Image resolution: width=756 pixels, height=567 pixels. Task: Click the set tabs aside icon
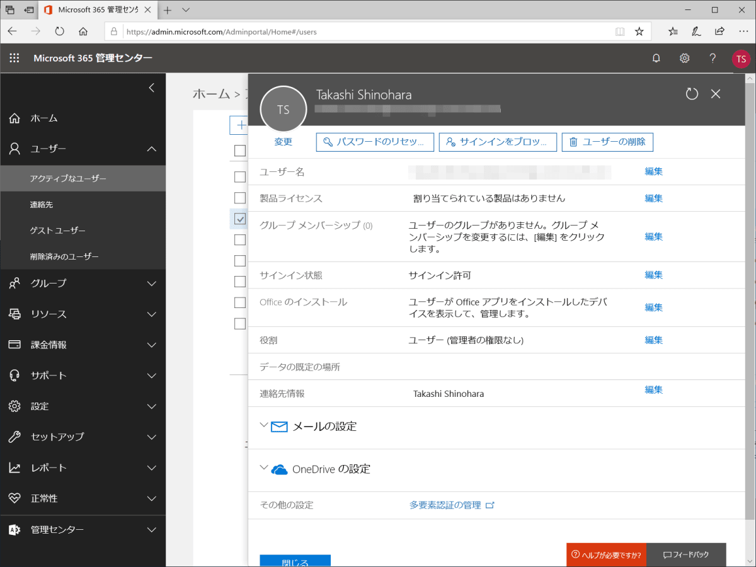[x=28, y=10]
